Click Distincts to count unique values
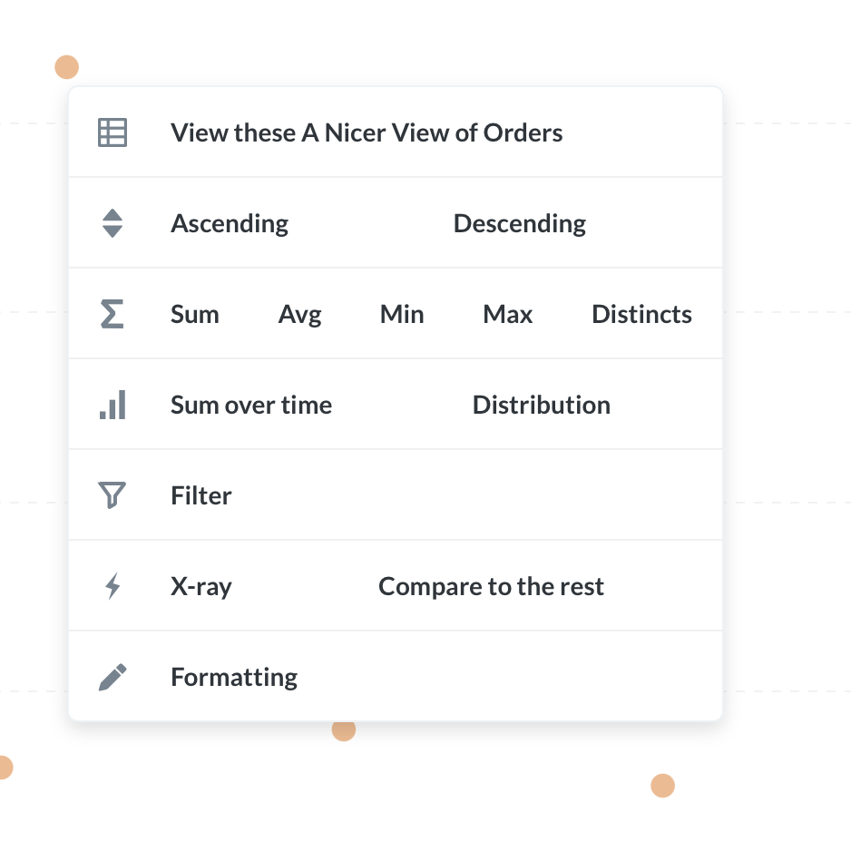The width and height of the screenshot is (851, 851). click(x=641, y=314)
